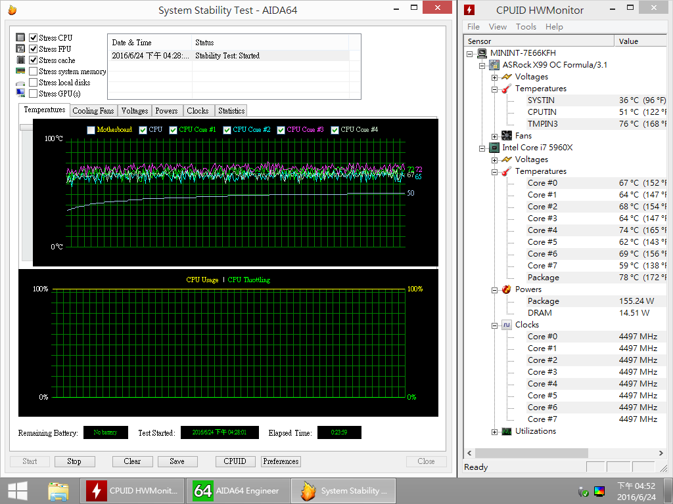Switch to CPUID HWMonitor taskbar button
The height and width of the screenshot is (504, 673).
[x=132, y=491]
